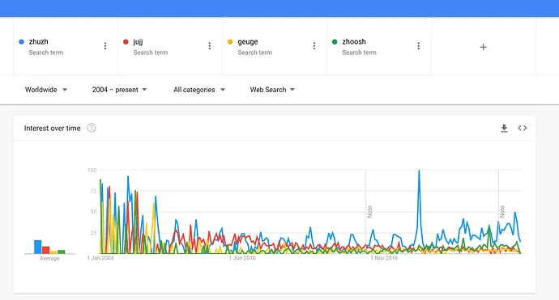Edit the jujj search term
The width and height of the screenshot is (559, 300).
pyautogui.click(x=138, y=41)
